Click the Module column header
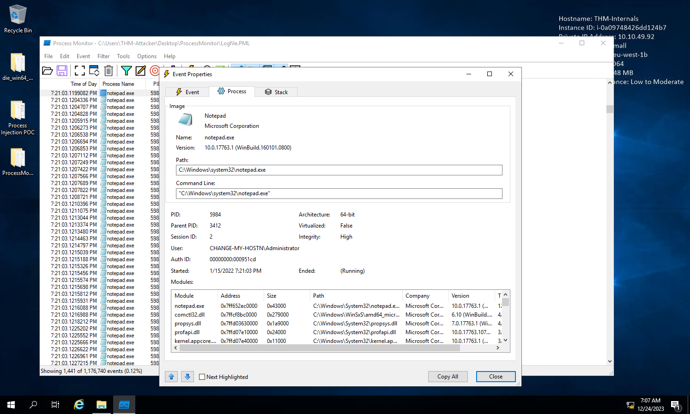This screenshot has height=414, width=690. click(194, 296)
